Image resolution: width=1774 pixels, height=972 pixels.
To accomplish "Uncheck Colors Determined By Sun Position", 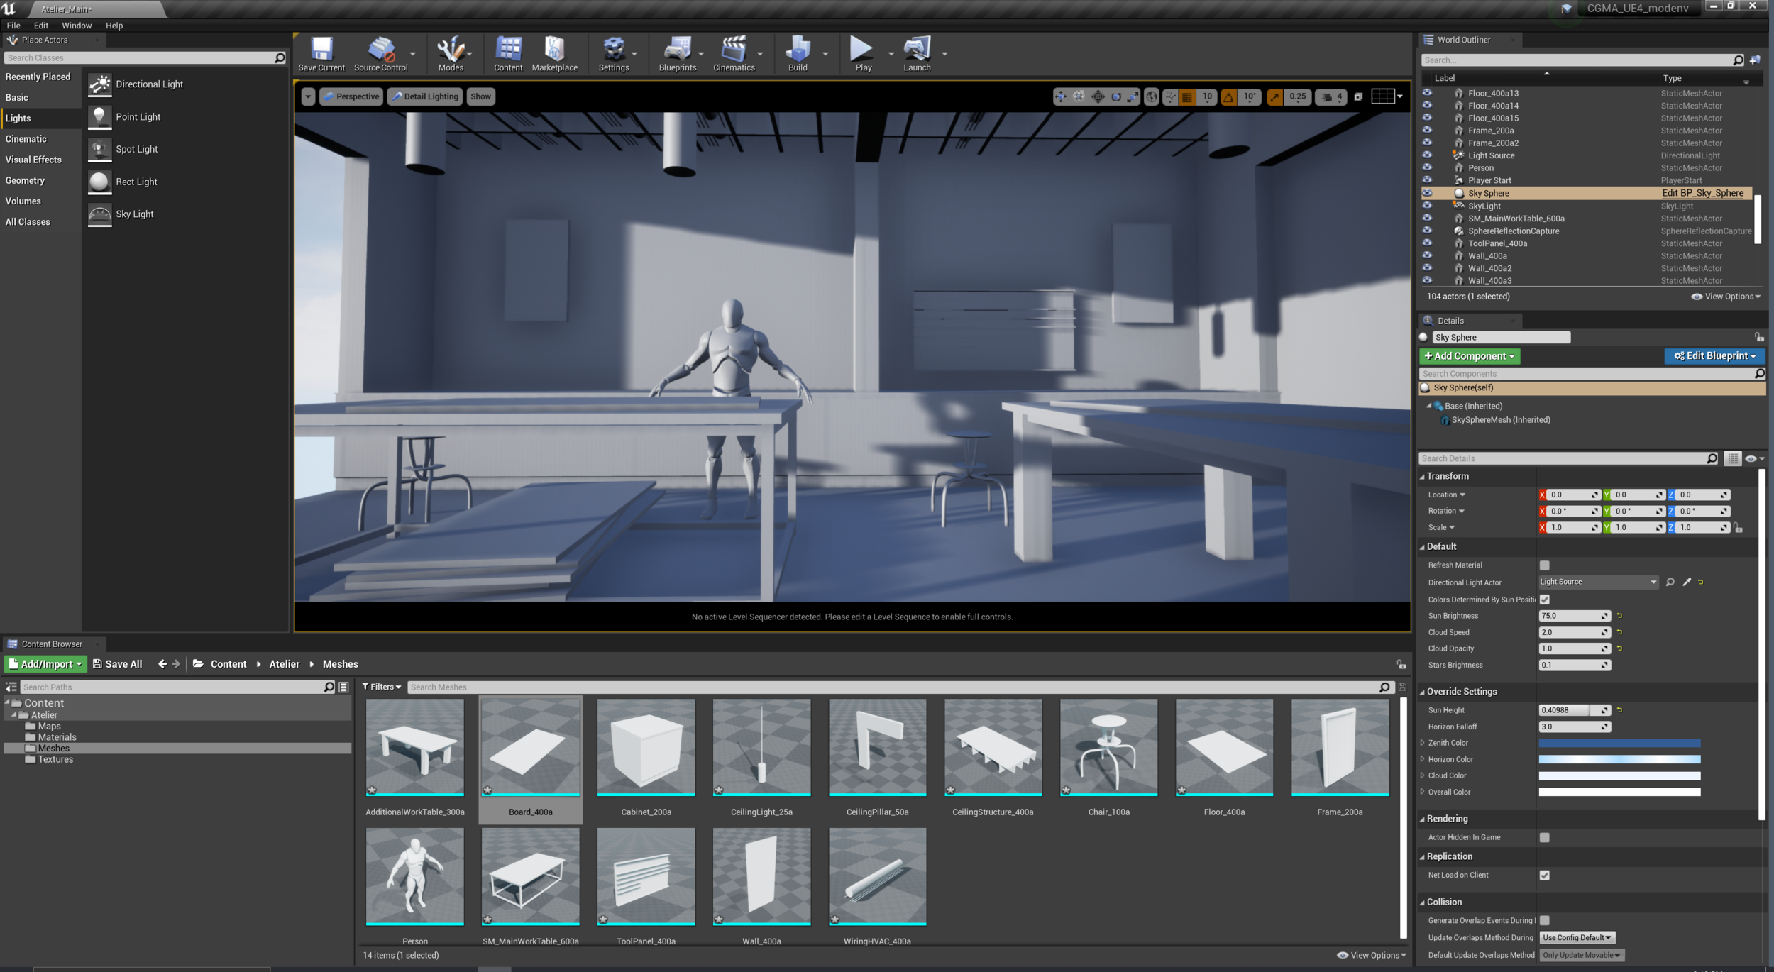I will coord(1545,600).
